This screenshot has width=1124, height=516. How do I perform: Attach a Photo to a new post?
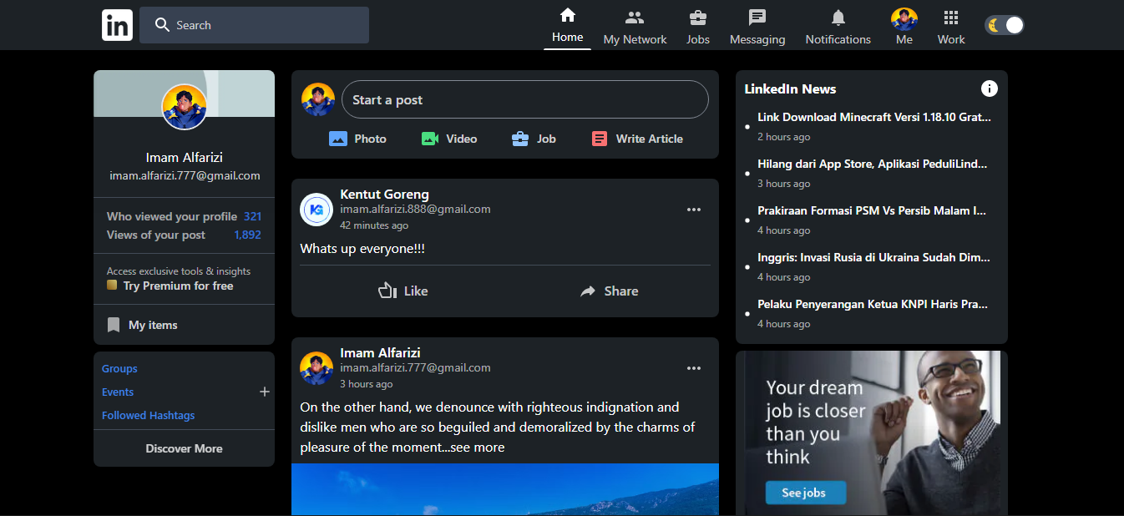click(357, 139)
